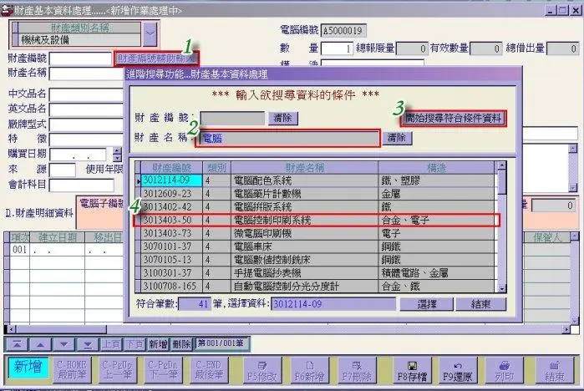Click the 上頁 previous page button
Image resolution: width=584 pixels, height=391 pixels.
coord(111,344)
